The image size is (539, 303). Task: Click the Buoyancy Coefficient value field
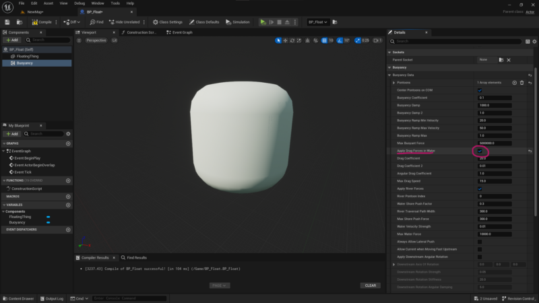tap(495, 98)
